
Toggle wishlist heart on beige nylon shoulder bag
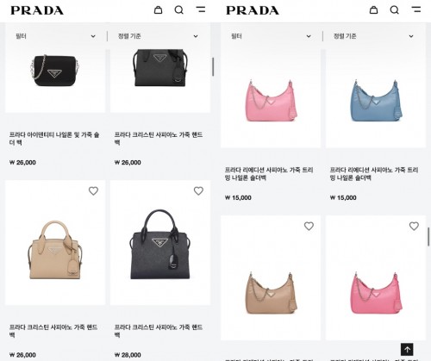point(309,226)
